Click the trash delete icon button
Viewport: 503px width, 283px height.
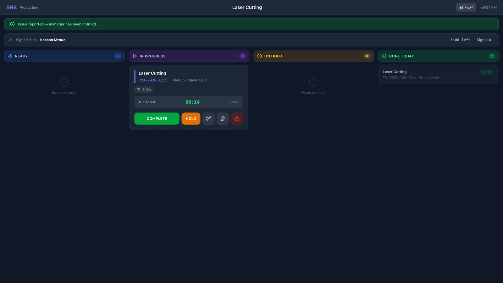pos(223,118)
